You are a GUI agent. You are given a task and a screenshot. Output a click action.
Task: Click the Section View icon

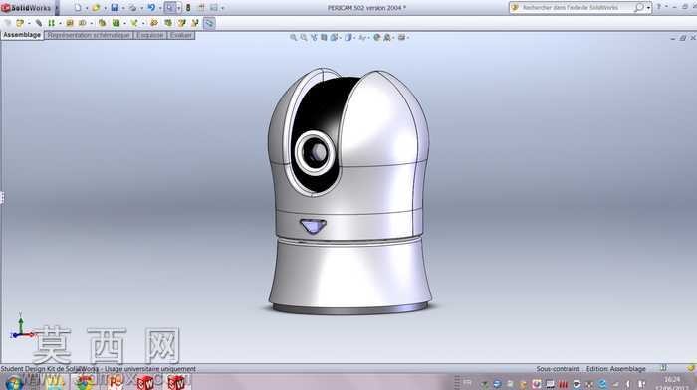[324, 38]
